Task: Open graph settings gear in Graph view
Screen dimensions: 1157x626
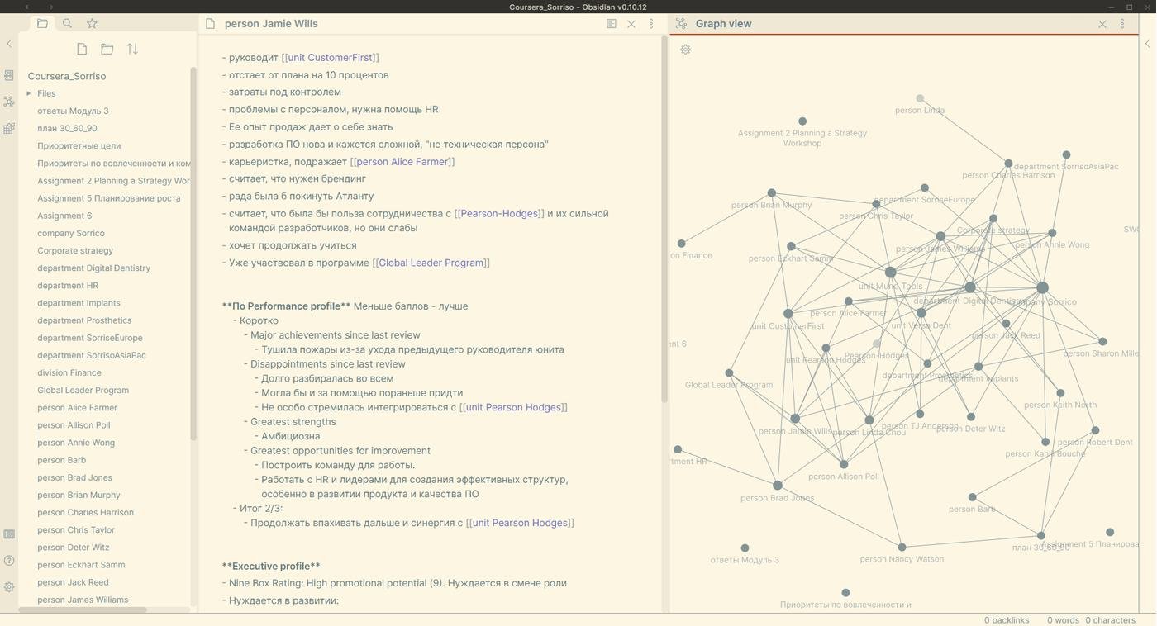Action: (685, 50)
